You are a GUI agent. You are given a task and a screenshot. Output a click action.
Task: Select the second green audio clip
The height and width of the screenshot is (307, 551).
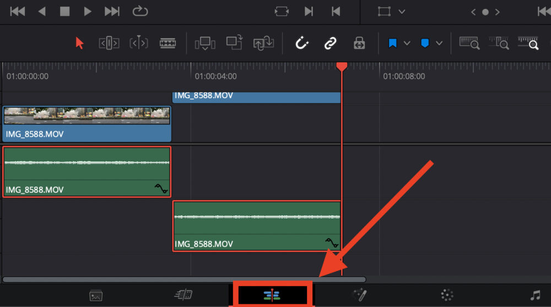tap(257, 226)
